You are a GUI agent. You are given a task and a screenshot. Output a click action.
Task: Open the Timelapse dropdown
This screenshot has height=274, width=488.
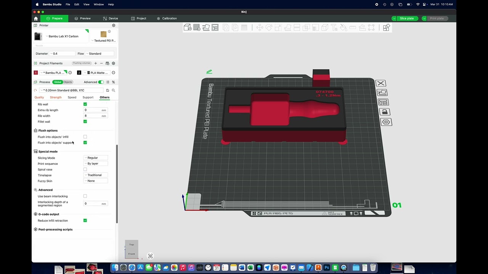96,175
